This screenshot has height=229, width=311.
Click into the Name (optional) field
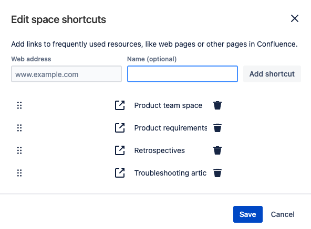(x=182, y=74)
